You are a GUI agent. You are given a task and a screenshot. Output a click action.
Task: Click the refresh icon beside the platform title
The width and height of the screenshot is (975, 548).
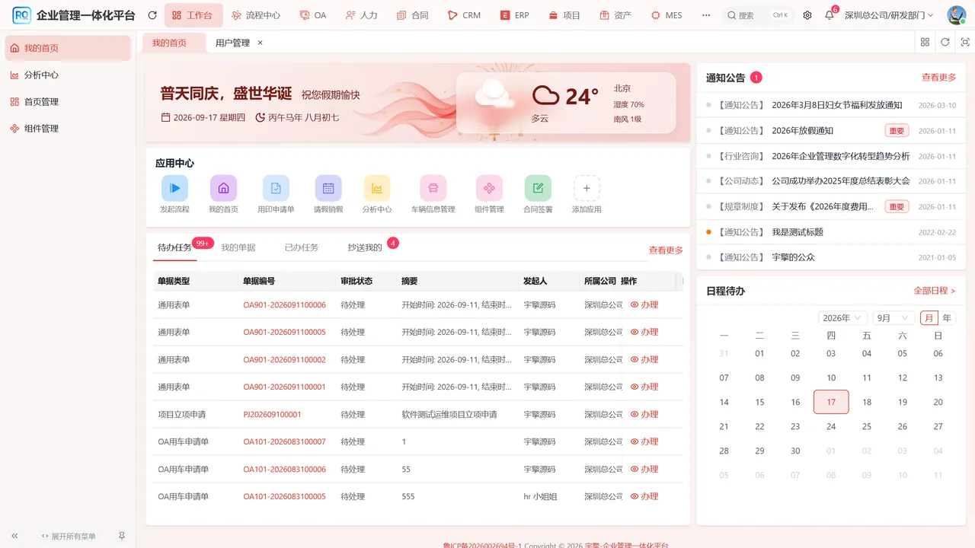(152, 15)
